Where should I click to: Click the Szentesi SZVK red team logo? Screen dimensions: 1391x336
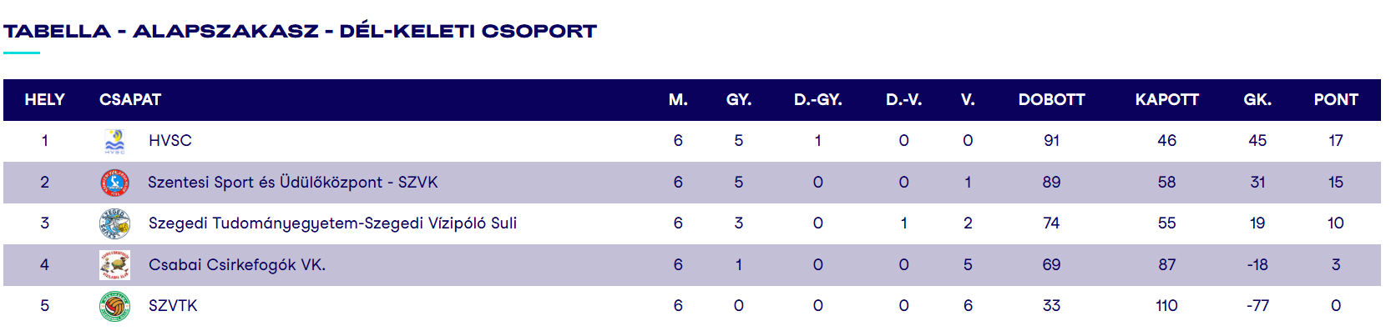pos(114,183)
